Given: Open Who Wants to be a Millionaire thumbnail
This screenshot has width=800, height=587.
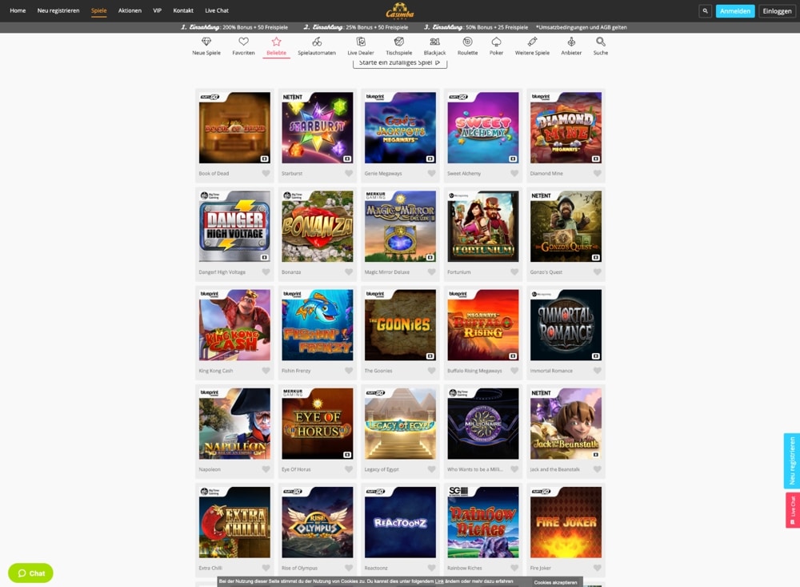Looking at the screenshot, I should pos(483,424).
